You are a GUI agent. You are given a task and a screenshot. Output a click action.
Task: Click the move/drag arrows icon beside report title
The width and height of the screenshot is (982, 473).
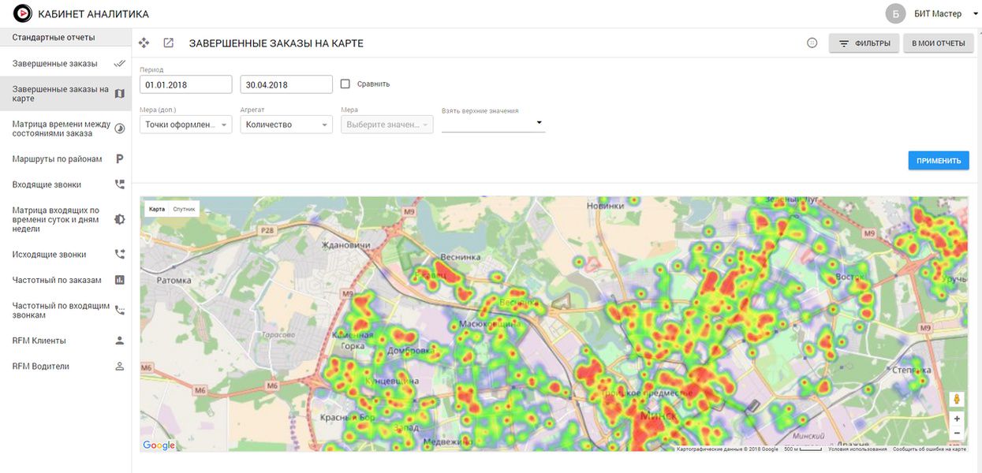144,43
